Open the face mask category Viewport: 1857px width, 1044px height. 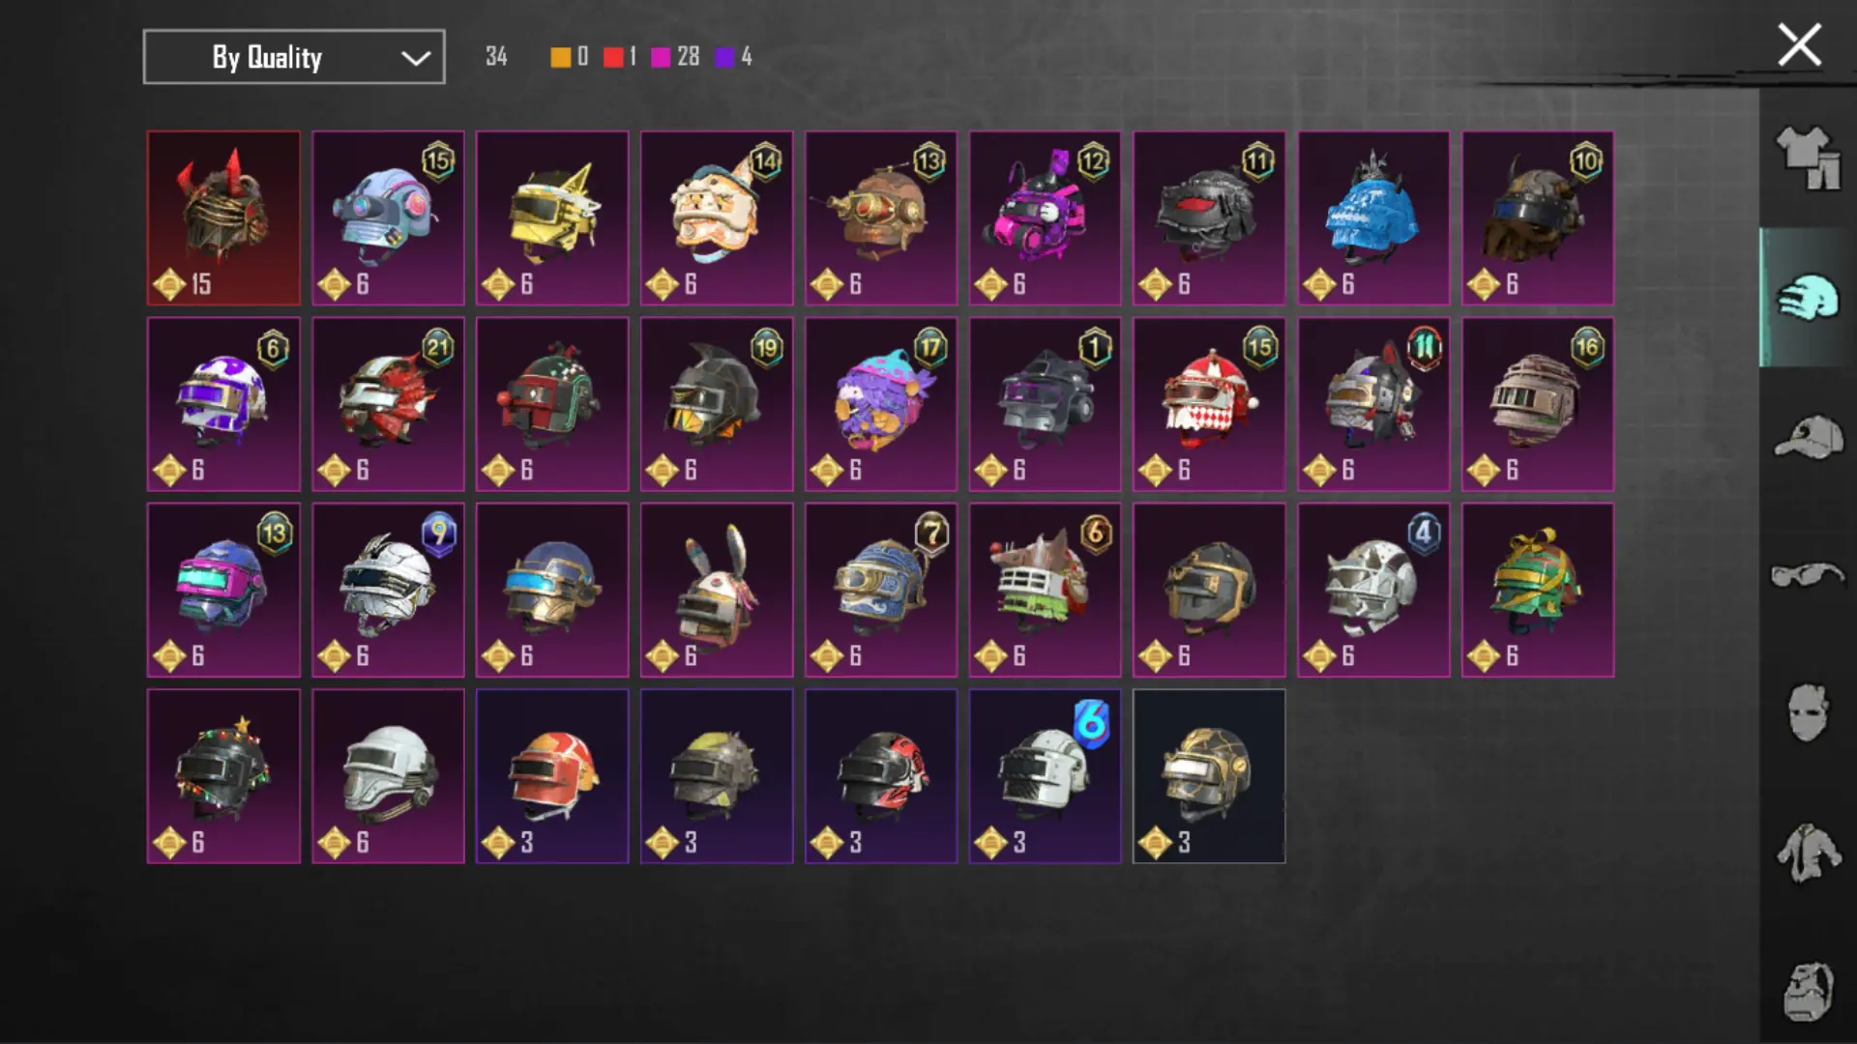(x=1807, y=712)
